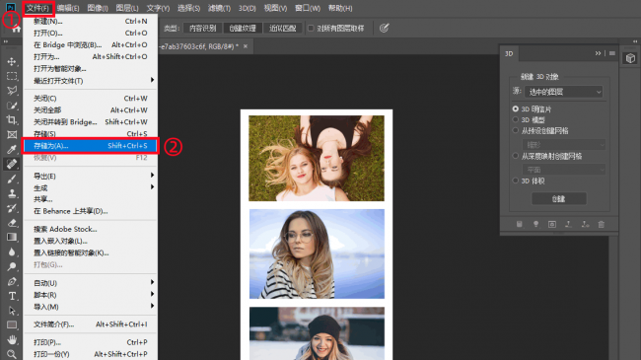
Task: Choose 文件简介(F)... menu entry
Action: point(90,324)
